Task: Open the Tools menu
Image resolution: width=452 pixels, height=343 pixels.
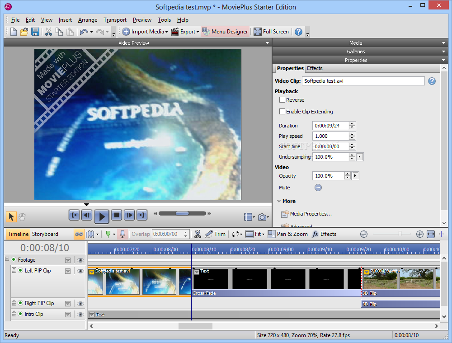Action: [165, 20]
